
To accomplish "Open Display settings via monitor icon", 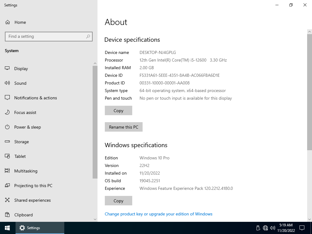I will coord(8,69).
